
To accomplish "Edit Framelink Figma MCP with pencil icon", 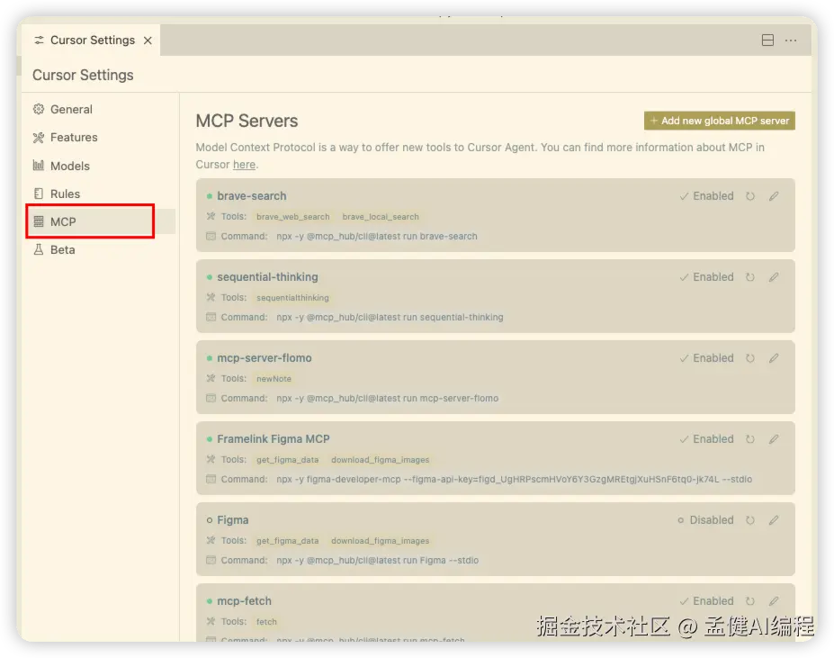I will (x=774, y=438).
